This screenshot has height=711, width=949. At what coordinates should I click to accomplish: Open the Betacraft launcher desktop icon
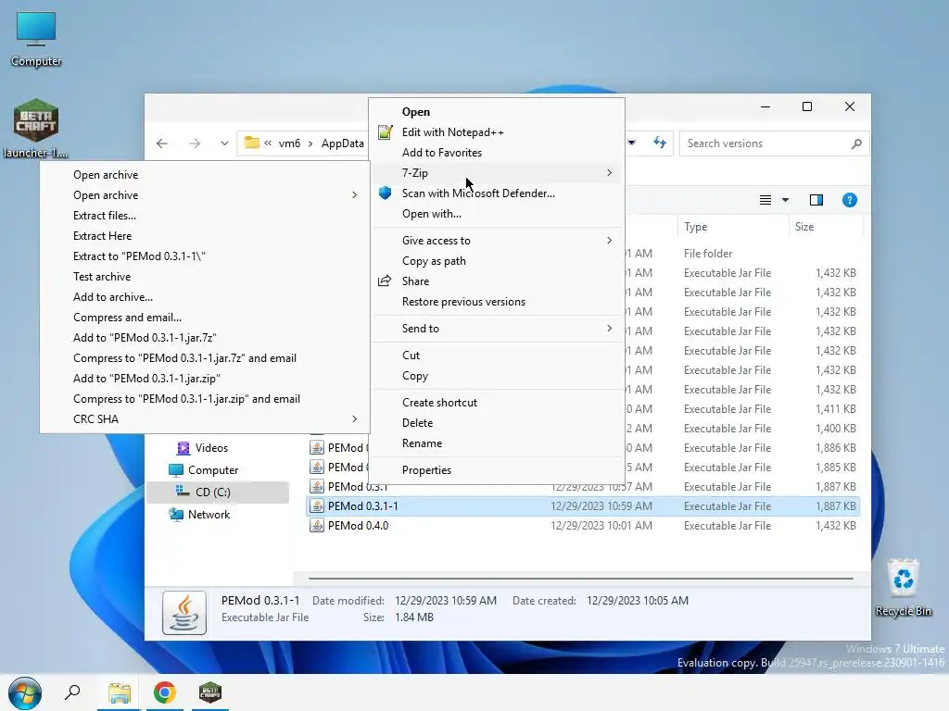[x=36, y=128]
